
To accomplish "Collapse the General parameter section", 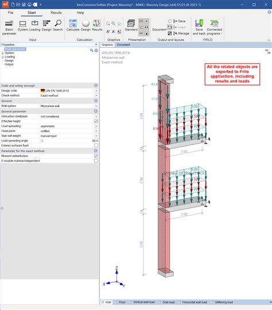I will pyautogui.click(x=96, y=111).
